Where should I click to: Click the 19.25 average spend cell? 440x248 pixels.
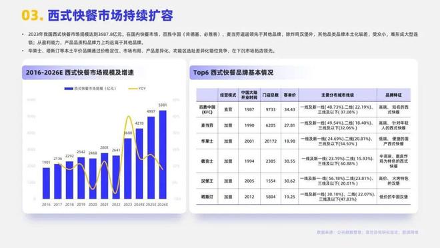point(289,197)
